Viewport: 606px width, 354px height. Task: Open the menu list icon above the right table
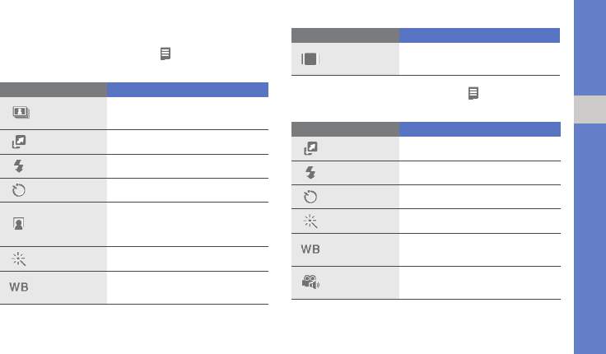tap(473, 93)
